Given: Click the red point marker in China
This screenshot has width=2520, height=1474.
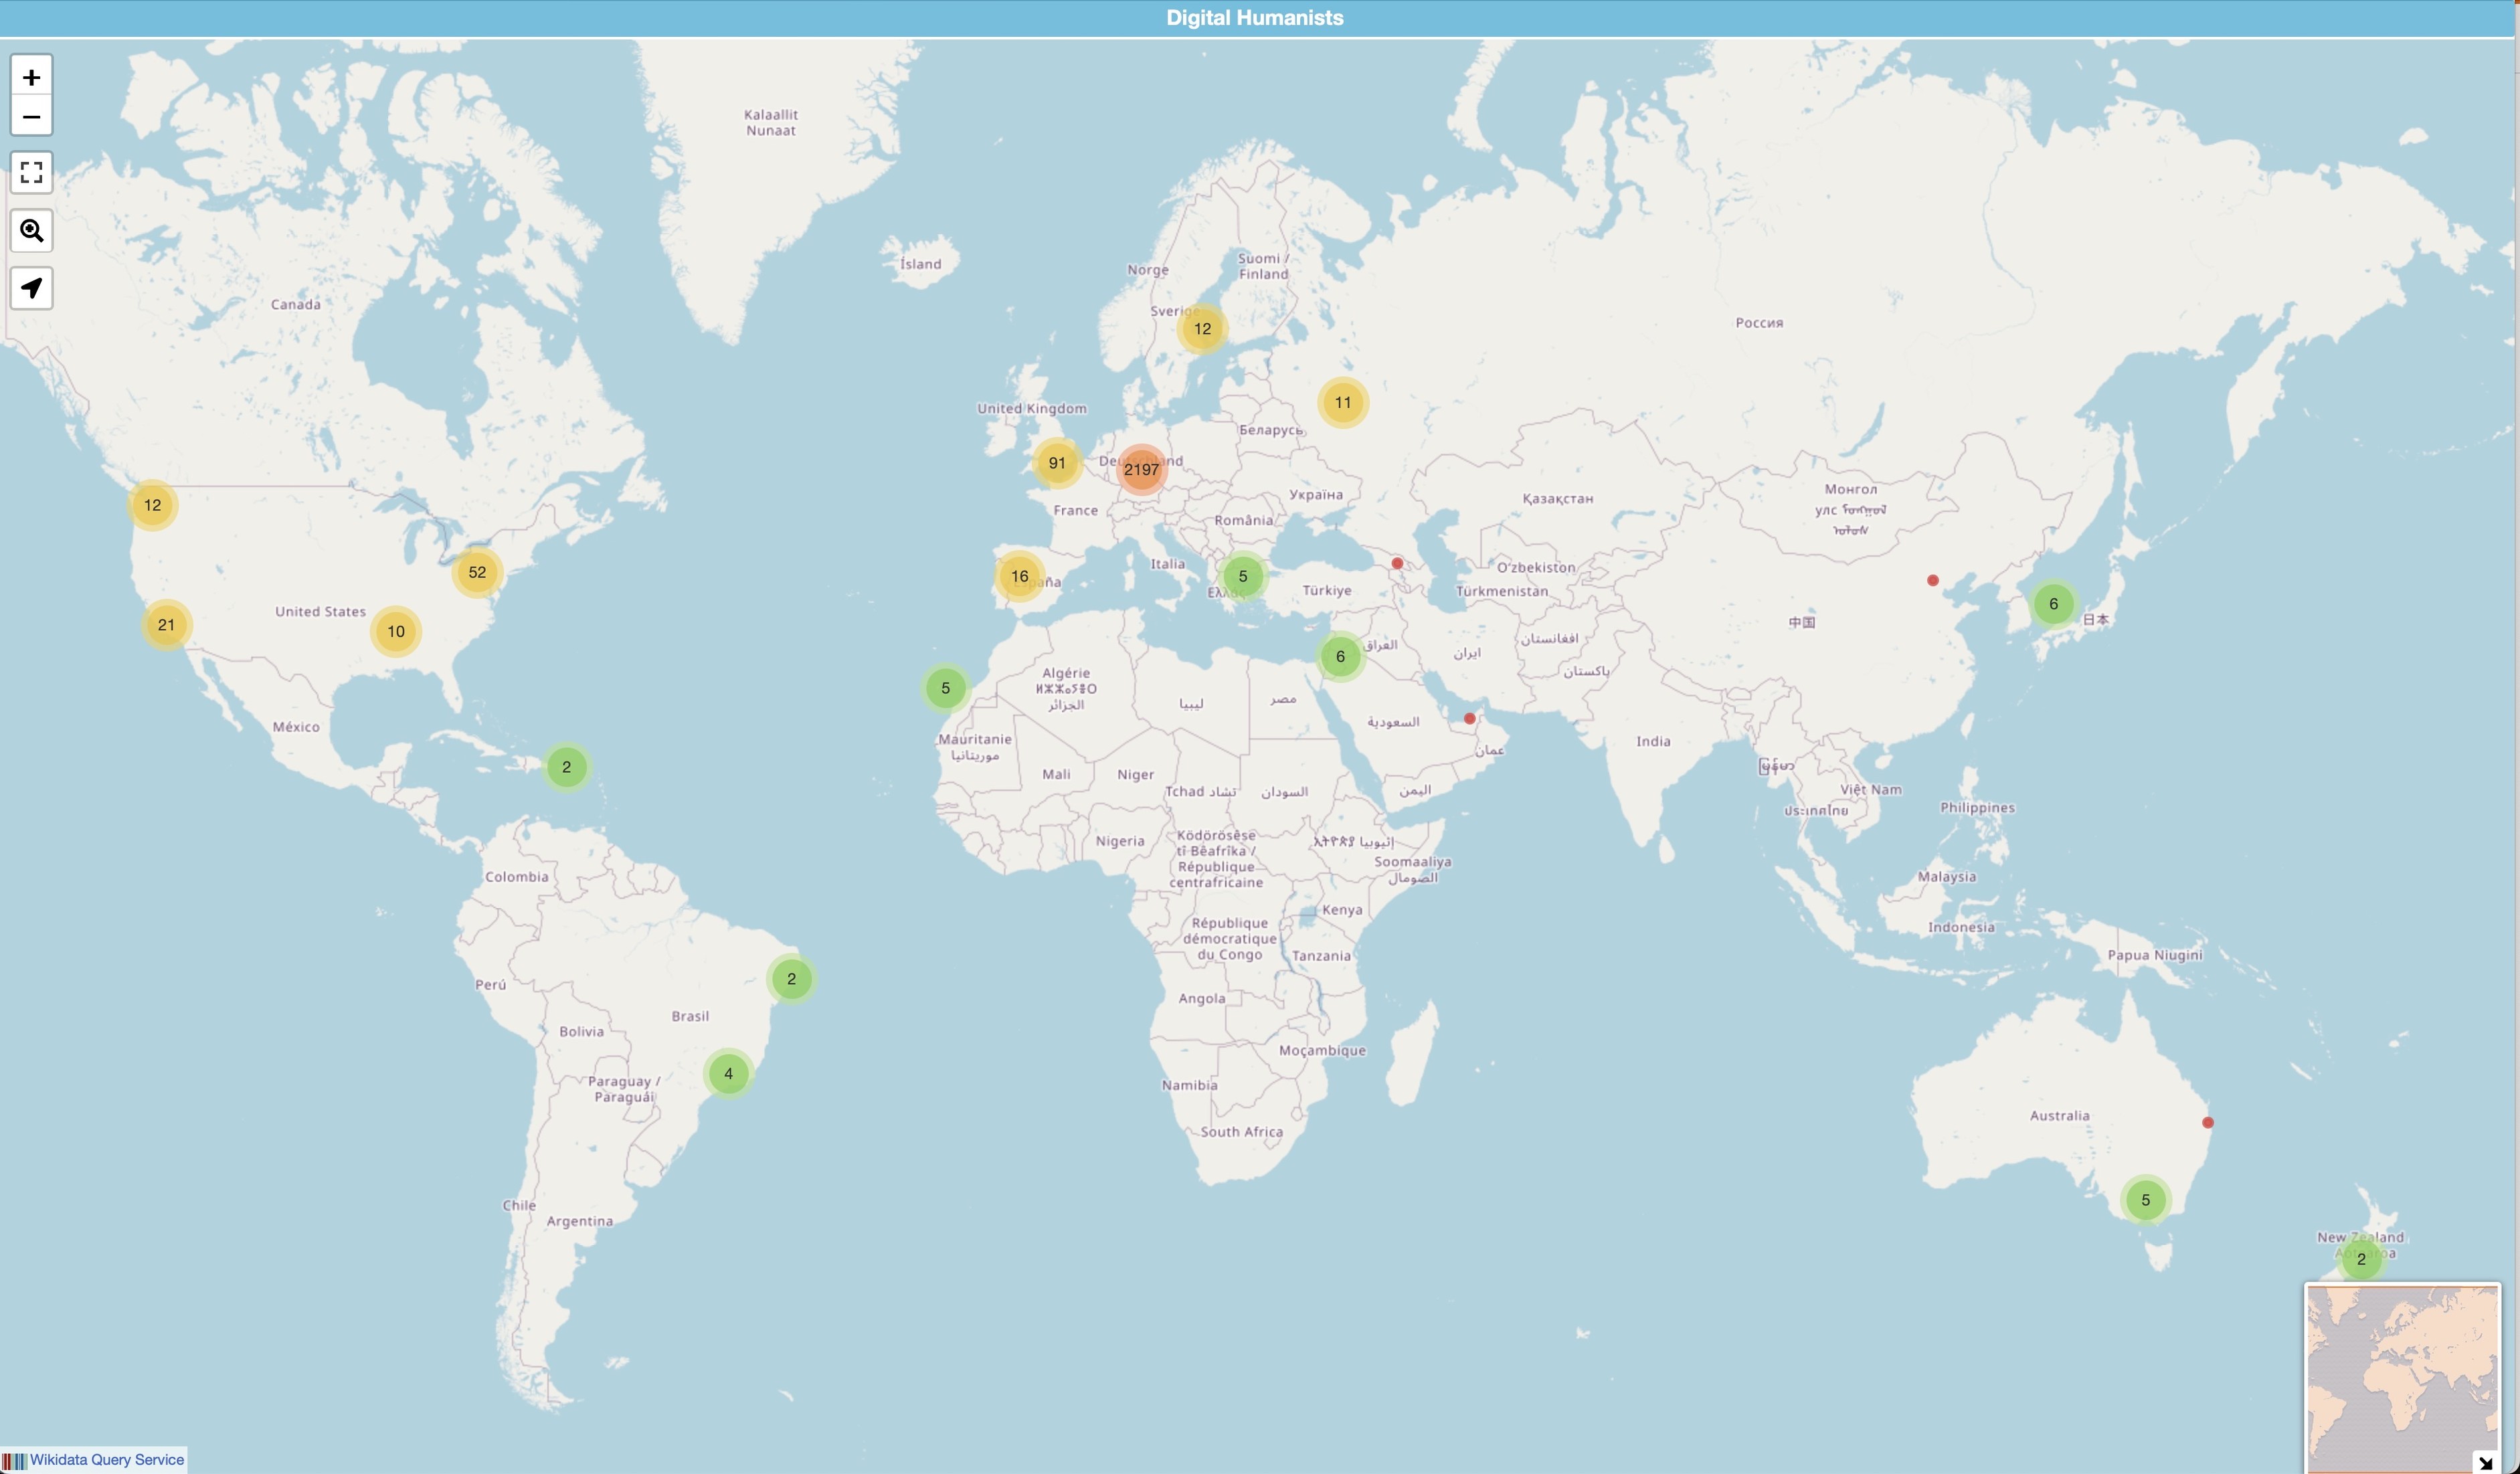Looking at the screenshot, I should [x=1932, y=580].
